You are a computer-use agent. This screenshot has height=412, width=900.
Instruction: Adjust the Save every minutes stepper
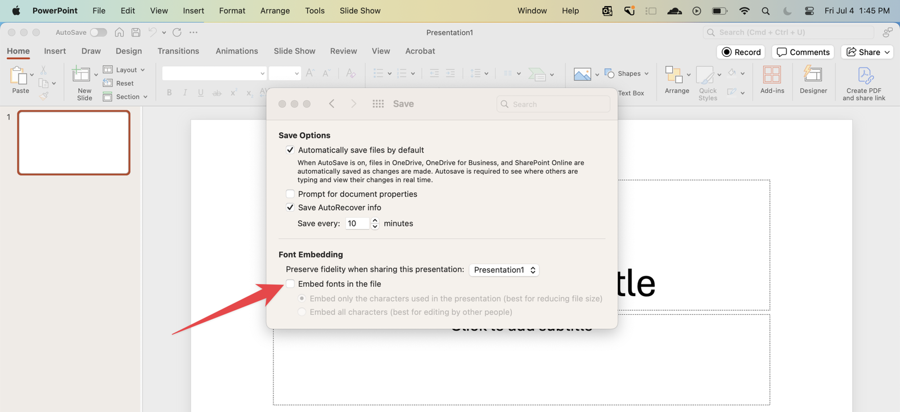coord(375,223)
